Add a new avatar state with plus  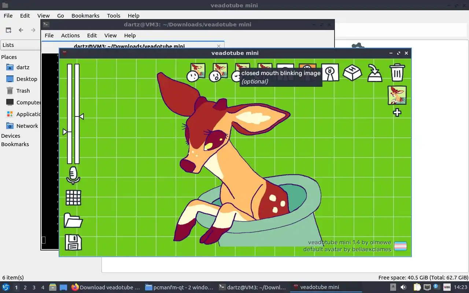click(397, 112)
